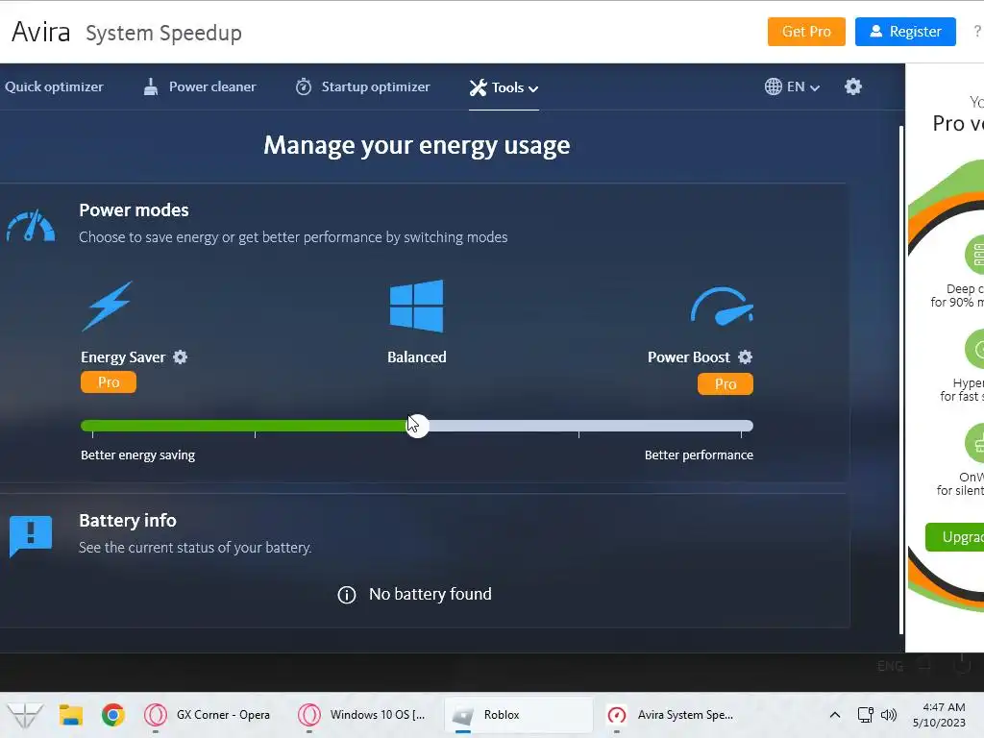The image size is (984, 738).
Task: Switch to Quick optimizer tab
Action: coord(54,86)
